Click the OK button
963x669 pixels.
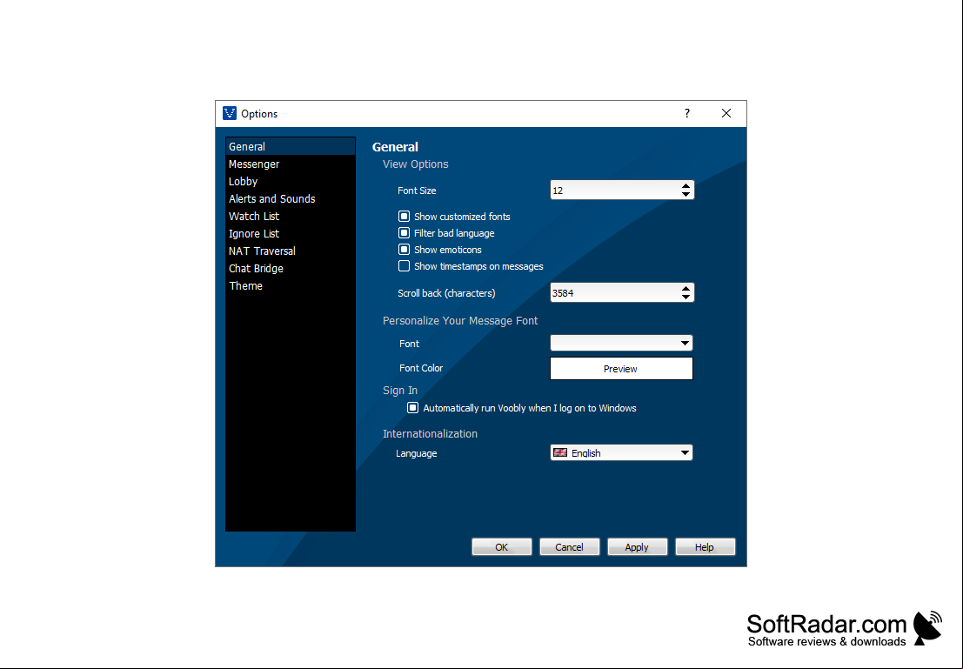pos(502,546)
